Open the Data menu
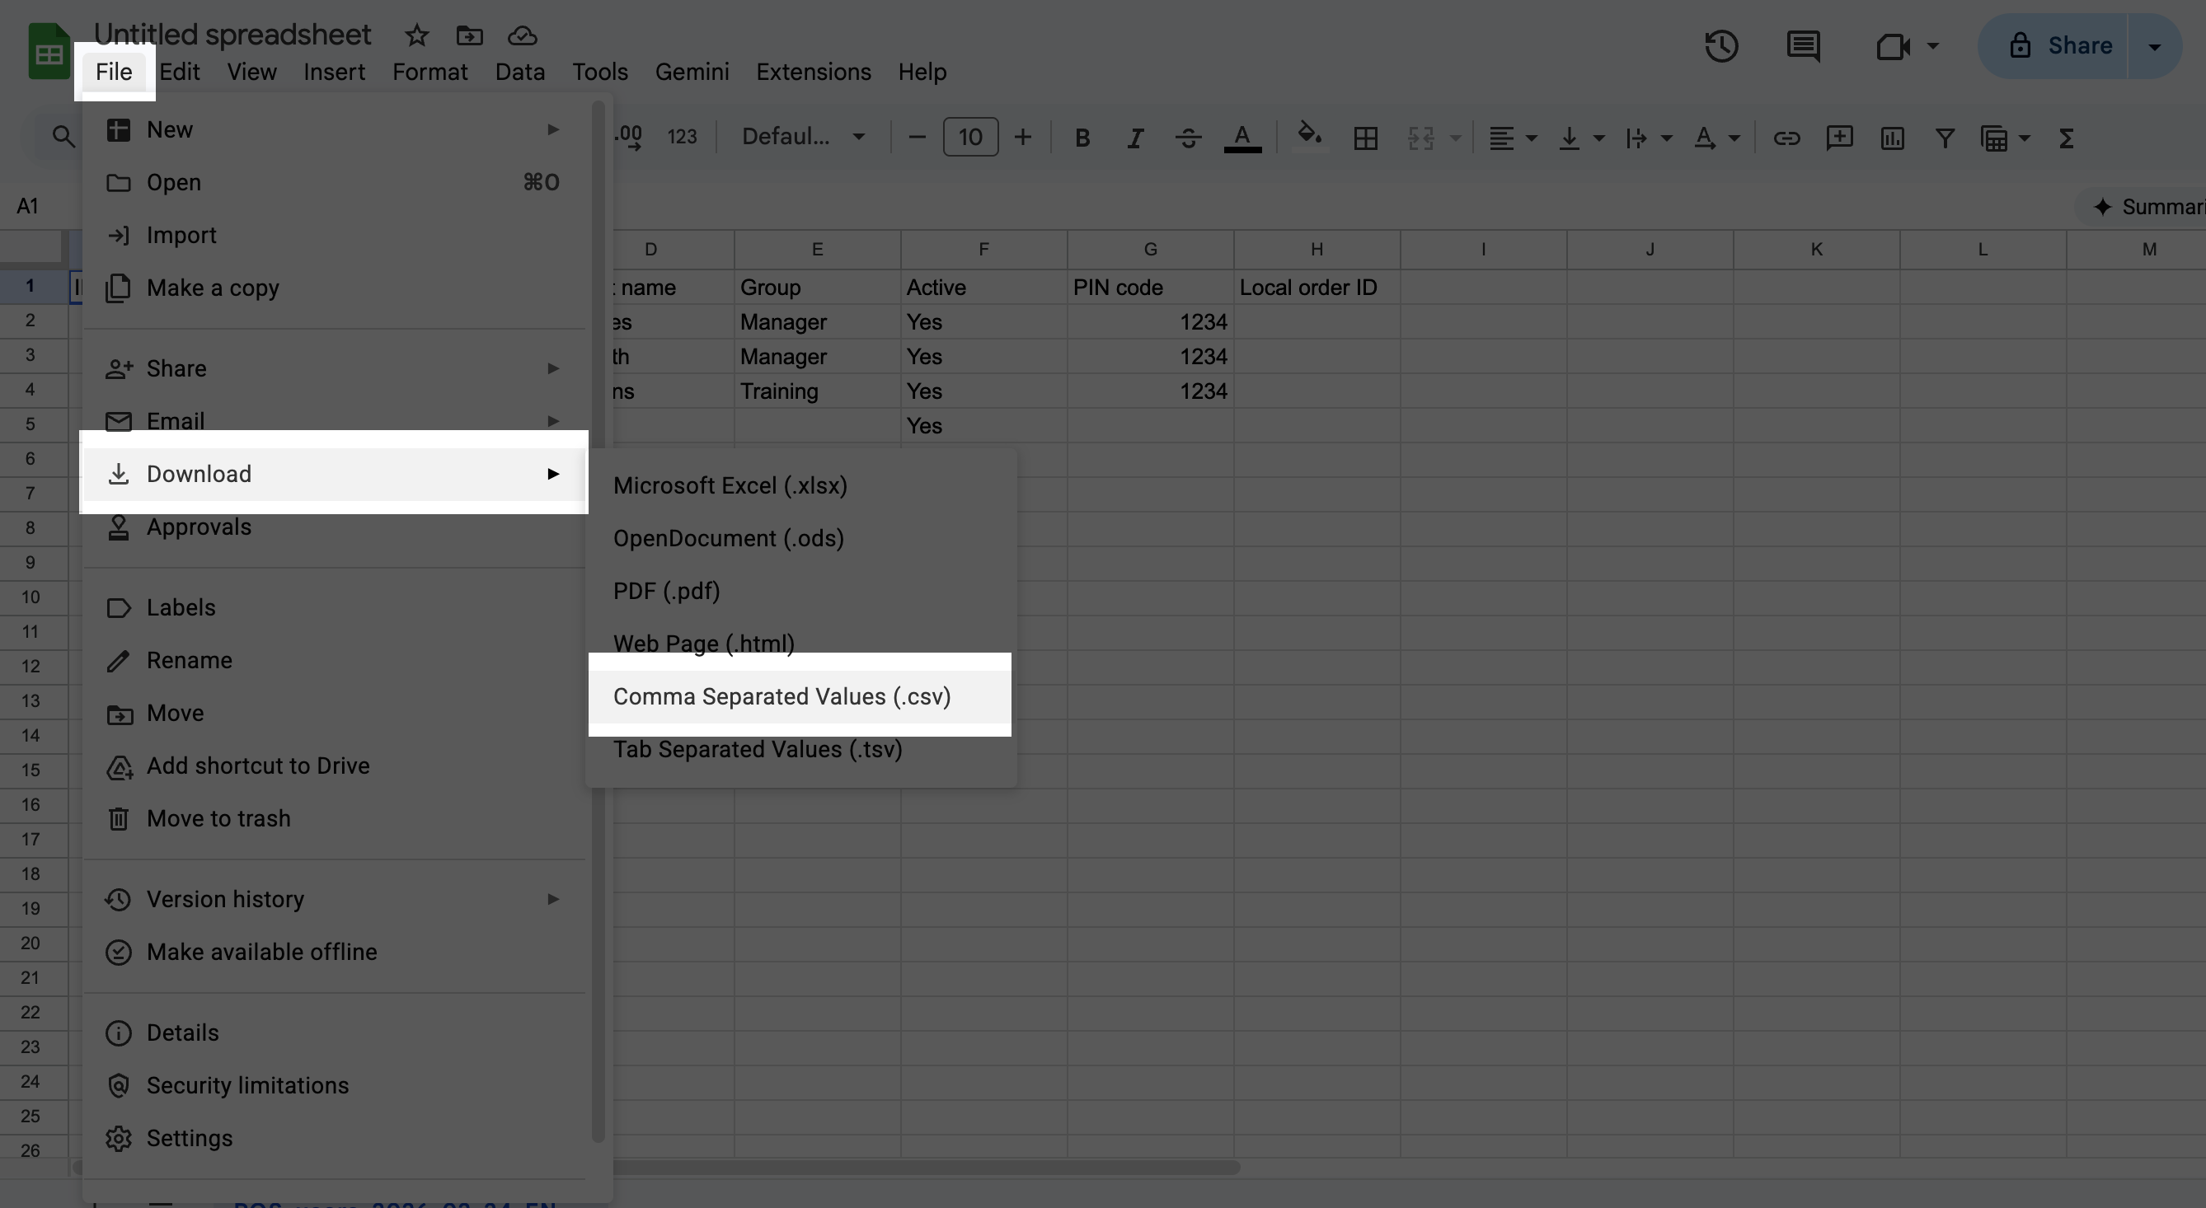This screenshot has height=1208, width=2206. point(520,72)
